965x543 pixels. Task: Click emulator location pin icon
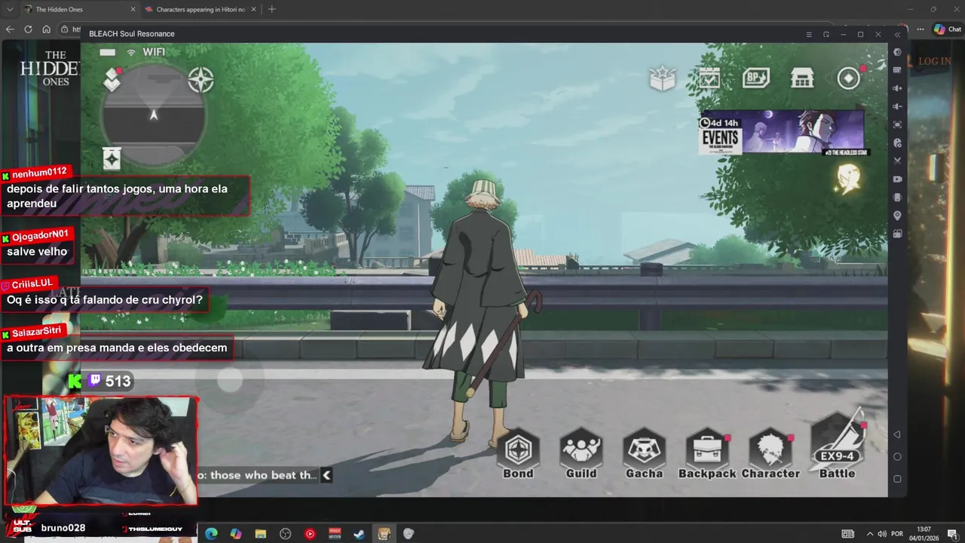[x=897, y=216]
